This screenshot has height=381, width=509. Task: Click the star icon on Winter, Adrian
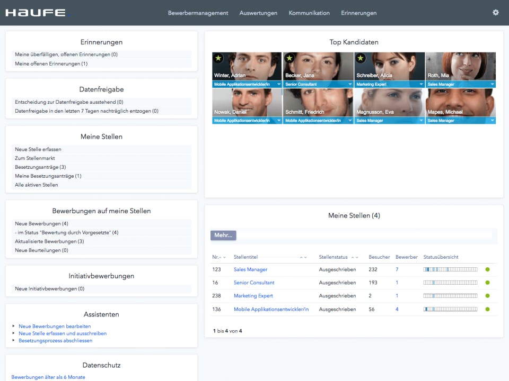218,58
